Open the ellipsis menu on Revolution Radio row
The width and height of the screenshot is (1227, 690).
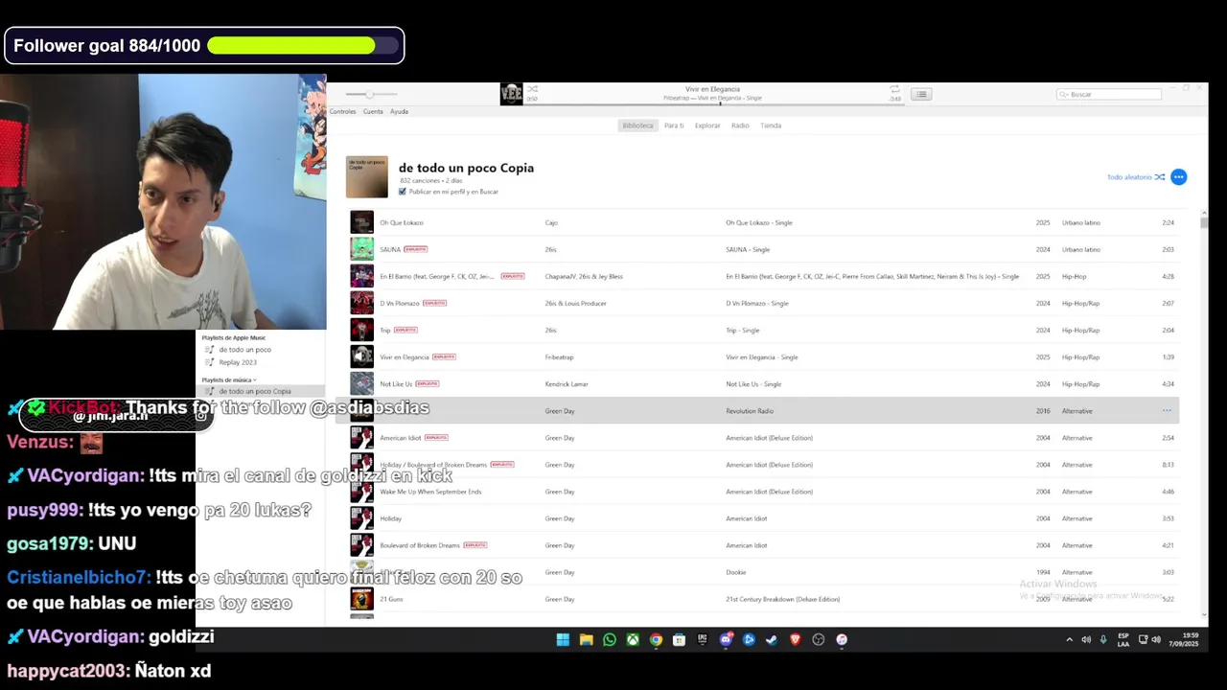(x=1167, y=411)
